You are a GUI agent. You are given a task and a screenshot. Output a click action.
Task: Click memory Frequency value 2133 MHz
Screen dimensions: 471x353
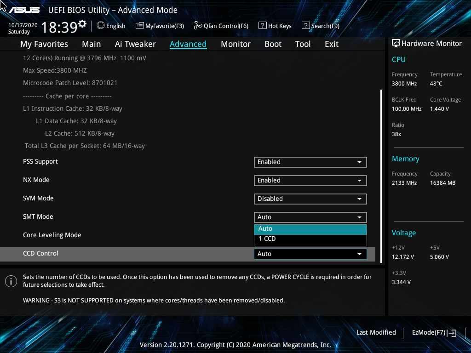[x=404, y=183]
